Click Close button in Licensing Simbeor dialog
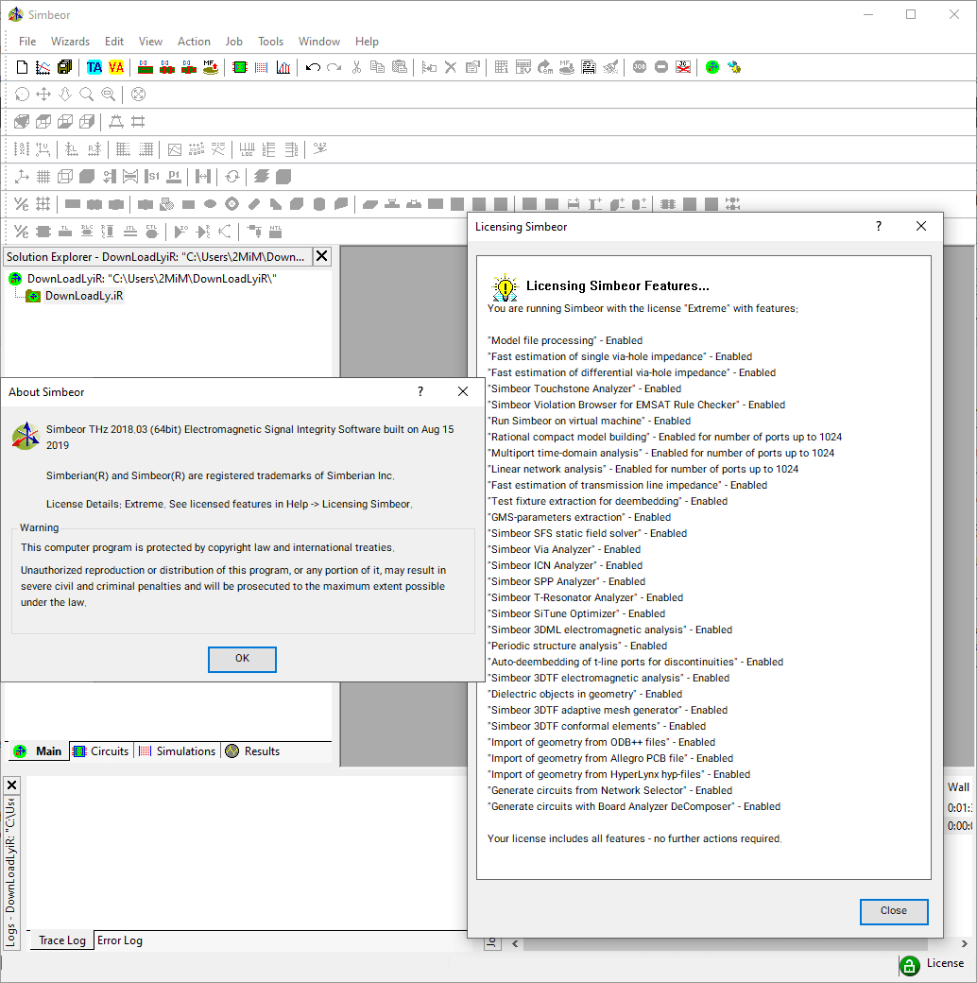Viewport: 977px width, 983px height. pos(893,911)
